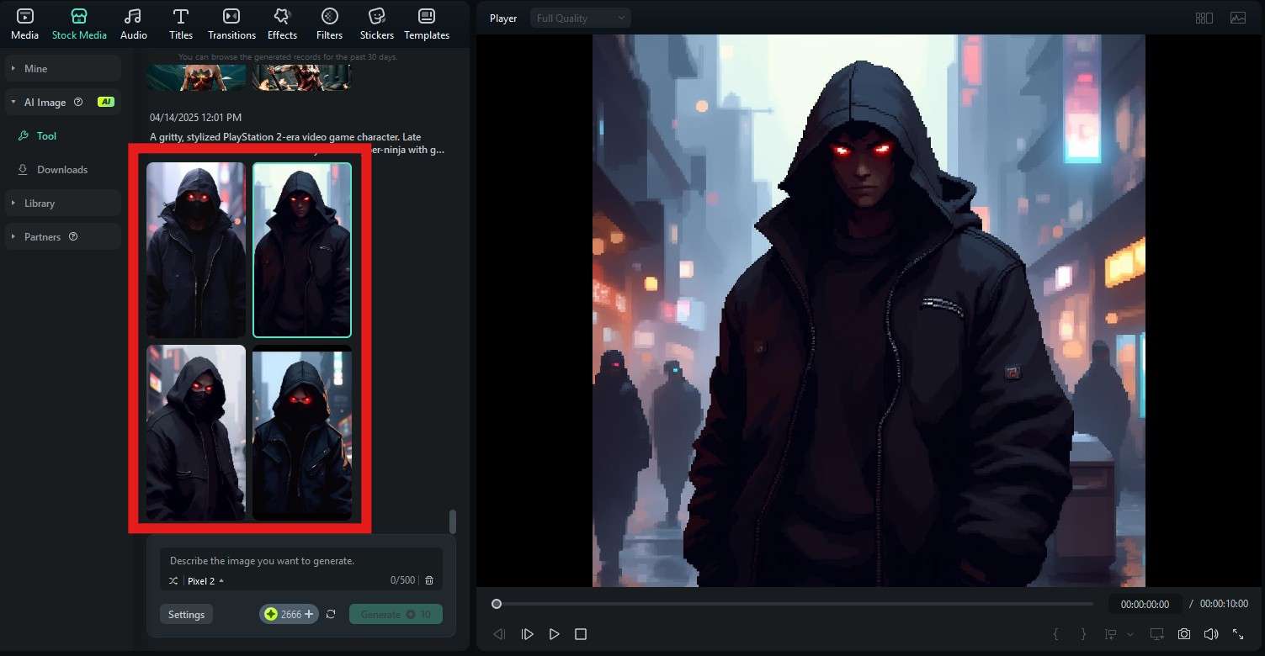Step back one frame in player

point(500,634)
